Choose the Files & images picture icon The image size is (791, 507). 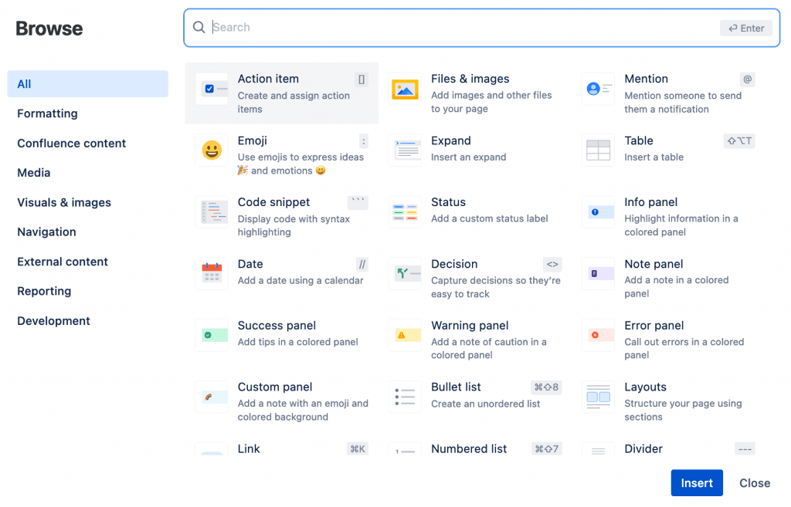pos(405,90)
